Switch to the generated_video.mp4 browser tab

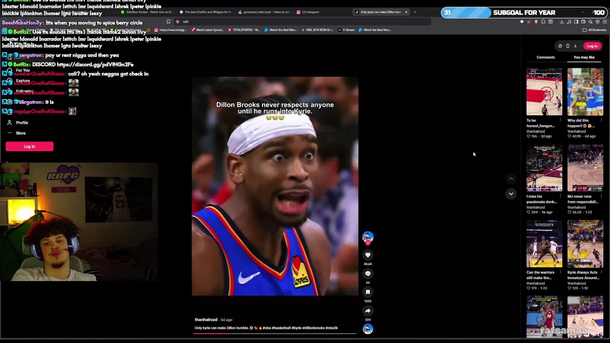pos(264,12)
